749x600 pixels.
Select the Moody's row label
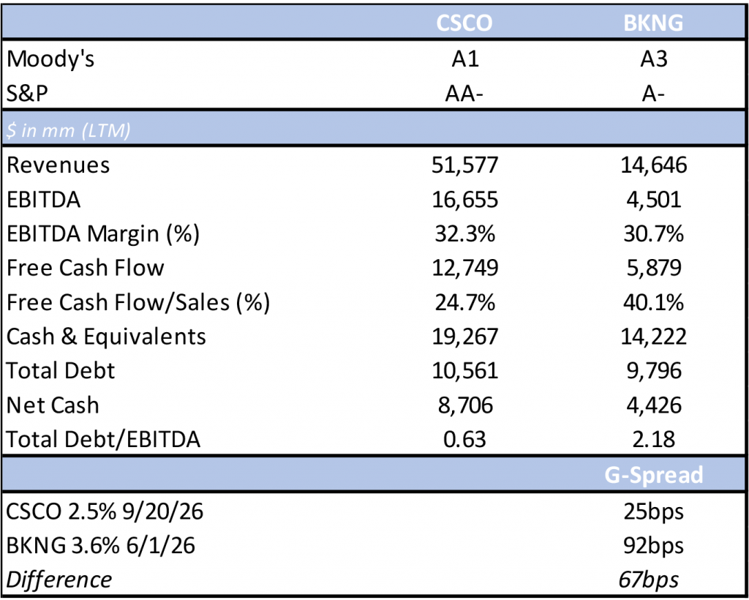pos(50,59)
